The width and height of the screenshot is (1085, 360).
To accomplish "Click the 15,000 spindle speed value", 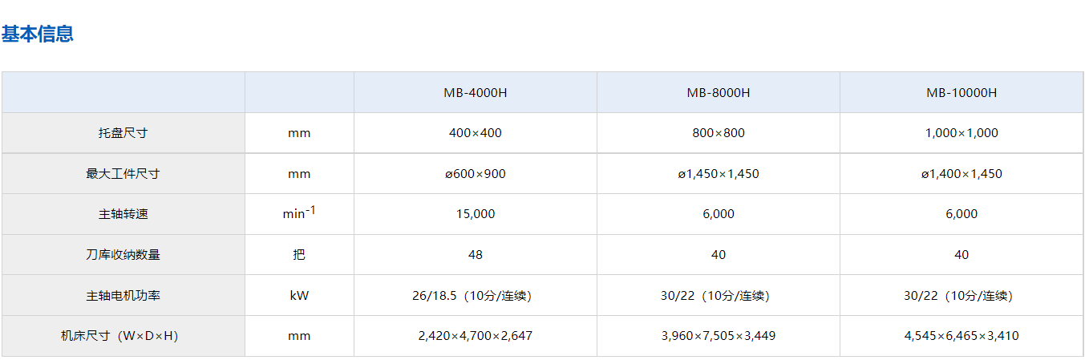I will [x=476, y=214].
